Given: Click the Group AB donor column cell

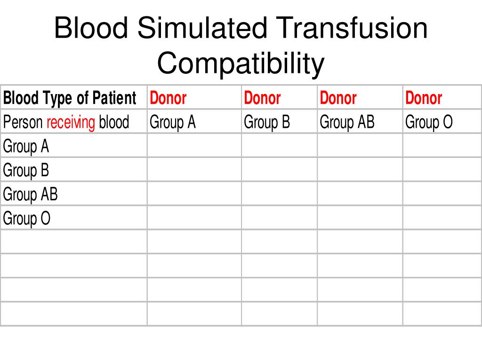Looking at the screenshot, I should coord(360,121).
